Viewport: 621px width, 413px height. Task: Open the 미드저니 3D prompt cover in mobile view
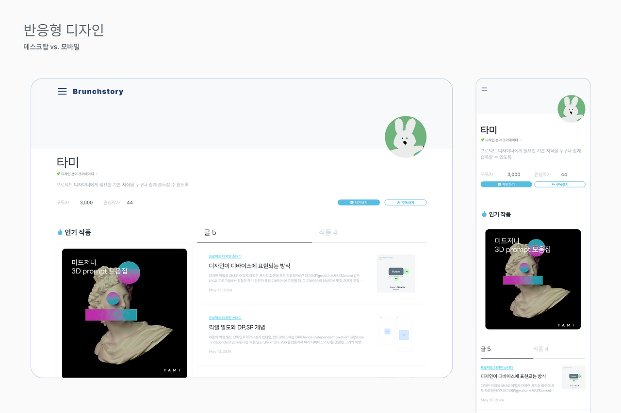coord(533,279)
